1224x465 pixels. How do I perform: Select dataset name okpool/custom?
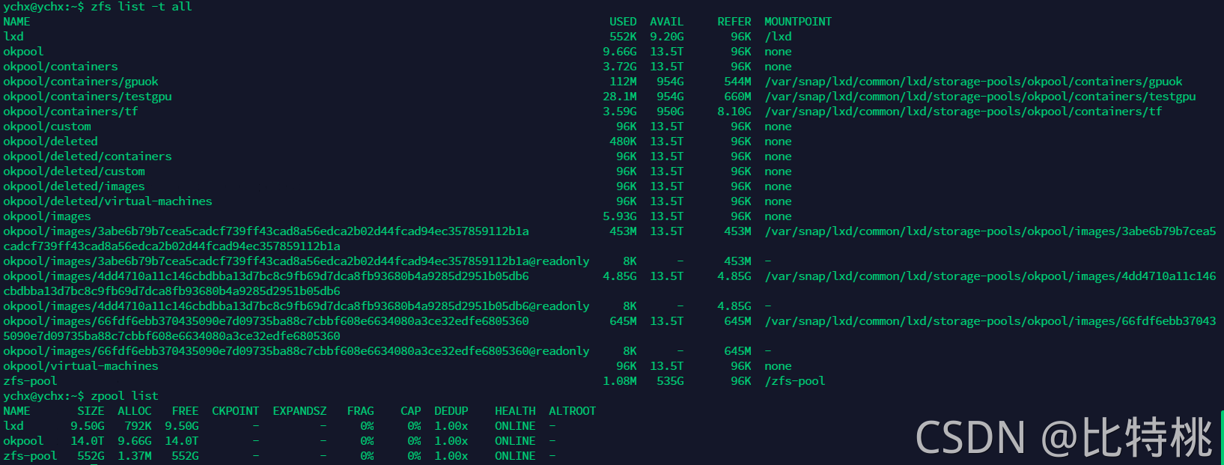pyautogui.click(x=47, y=127)
